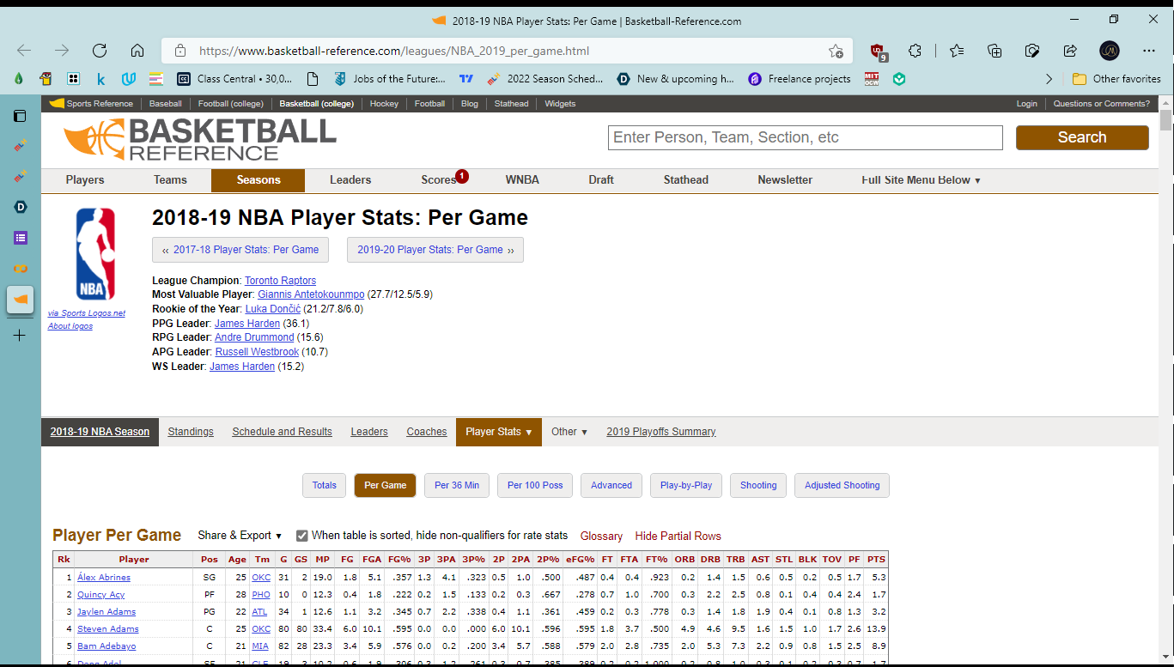
Task: Add new vertical tab with plus icon
Action: click(x=20, y=335)
